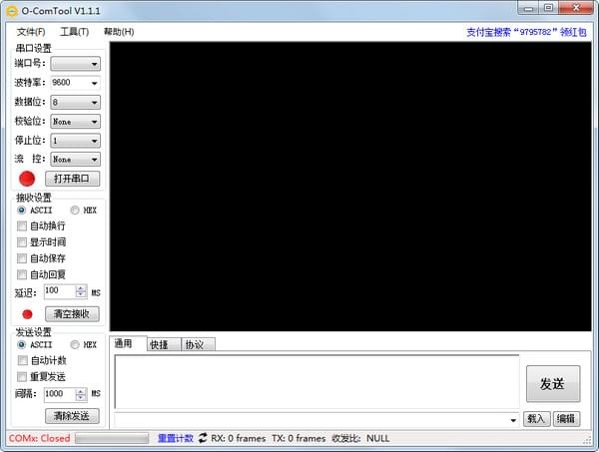Increase the 延迟 delay spinner value
Viewport: 599px width, 452px height.
[x=81, y=288]
